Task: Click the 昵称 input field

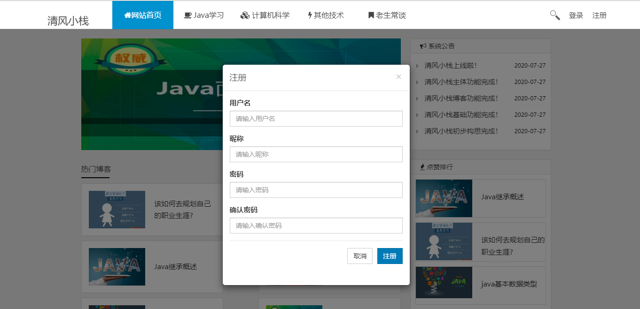Action: click(x=316, y=154)
